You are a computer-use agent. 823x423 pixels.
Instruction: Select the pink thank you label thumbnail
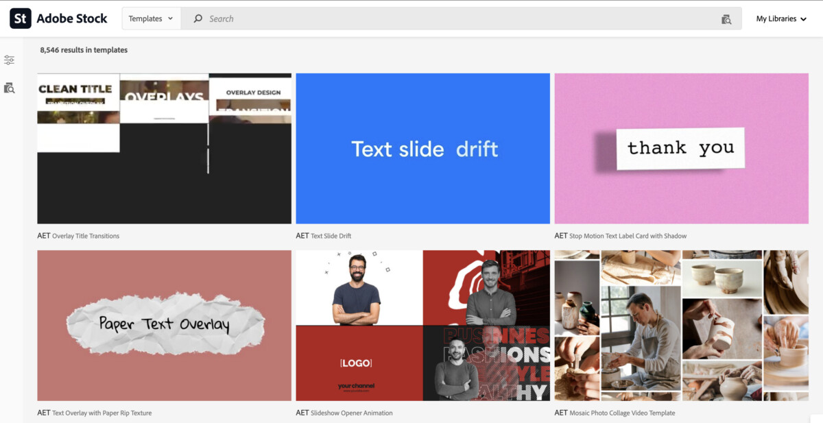tap(681, 148)
